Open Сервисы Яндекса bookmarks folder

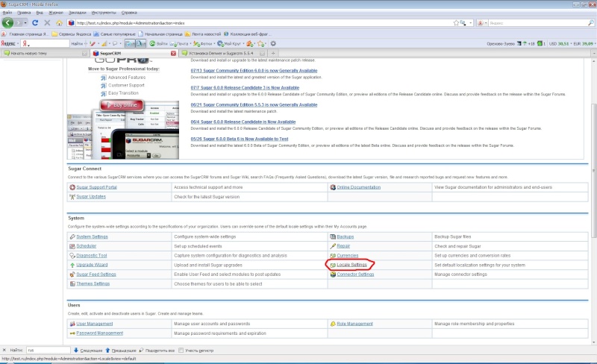pyautogui.click(x=72, y=34)
